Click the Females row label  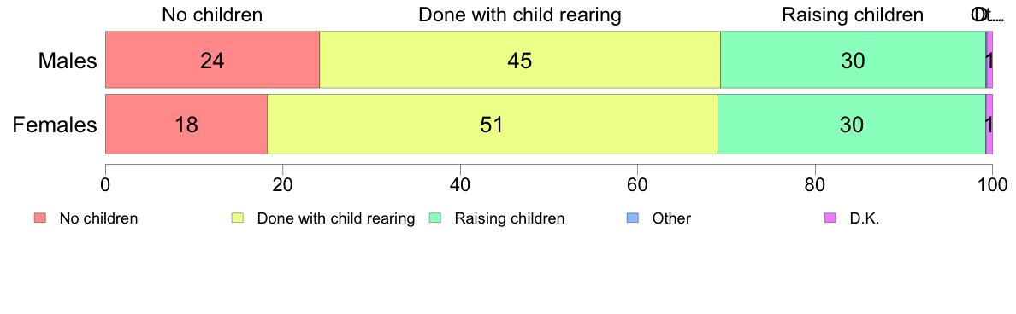55,125
